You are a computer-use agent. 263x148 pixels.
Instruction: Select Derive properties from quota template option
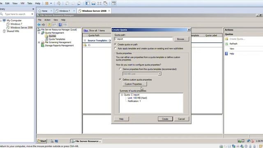[120, 69]
